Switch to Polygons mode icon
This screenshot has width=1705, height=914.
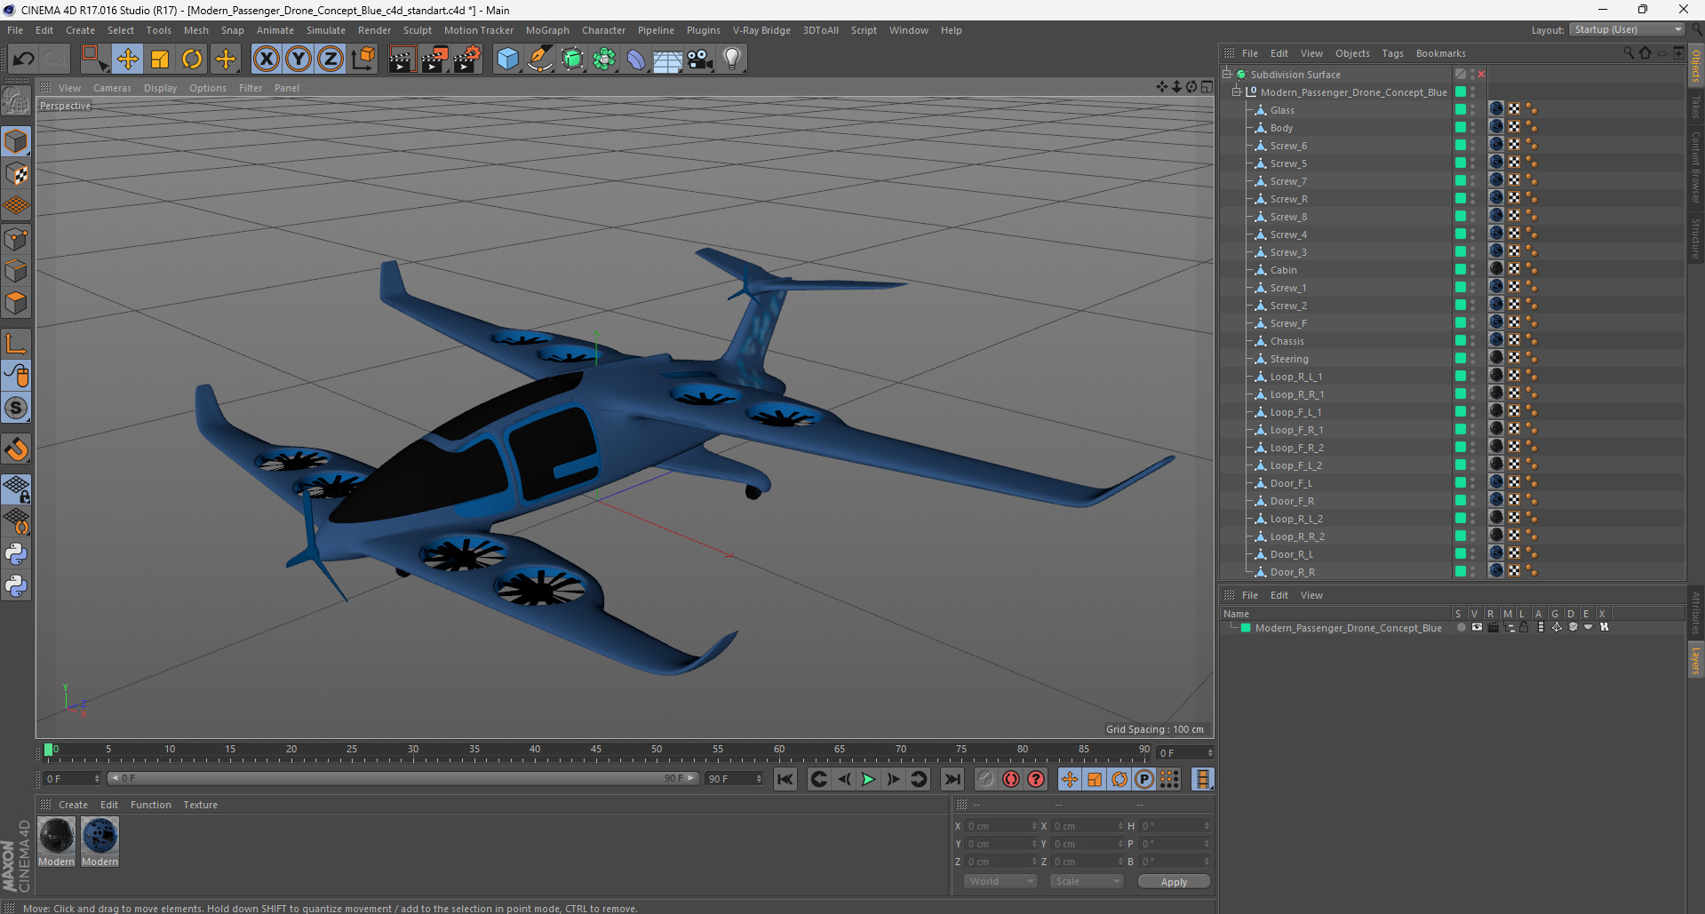(16, 303)
